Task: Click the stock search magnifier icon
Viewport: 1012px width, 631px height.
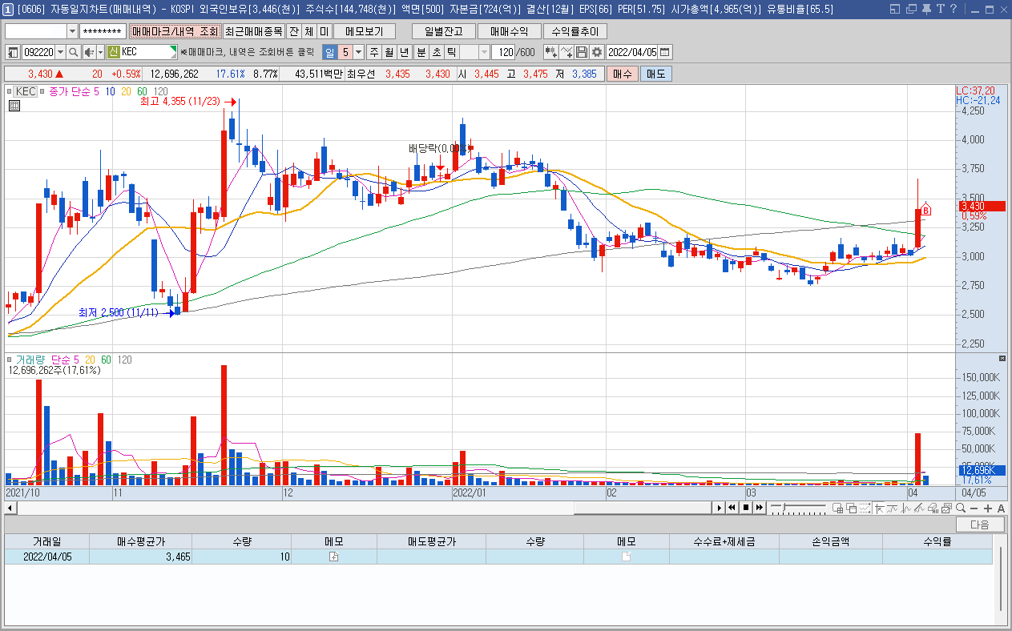Action: tap(73, 52)
